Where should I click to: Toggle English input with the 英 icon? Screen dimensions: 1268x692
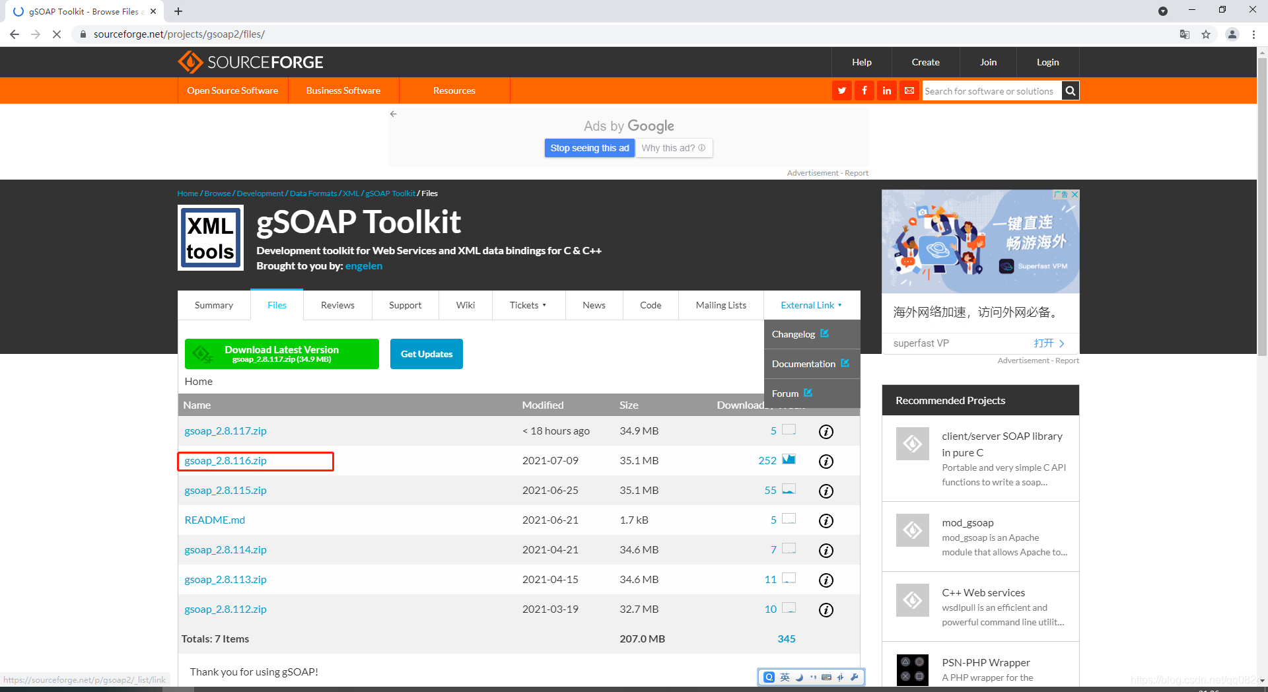point(785,677)
